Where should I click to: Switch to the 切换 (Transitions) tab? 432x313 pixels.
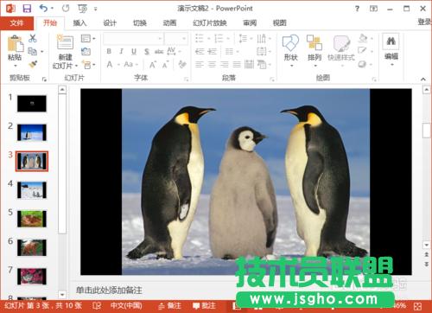coord(140,22)
